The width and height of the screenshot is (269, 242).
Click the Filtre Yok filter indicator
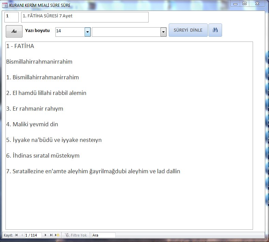click(76, 235)
